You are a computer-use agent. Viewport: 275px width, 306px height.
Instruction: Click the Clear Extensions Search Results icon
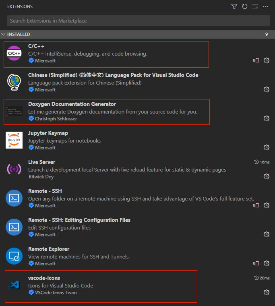click(x=255, y=6)
